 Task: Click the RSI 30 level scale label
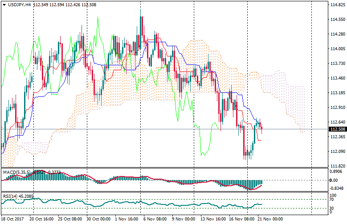(332, 208)
